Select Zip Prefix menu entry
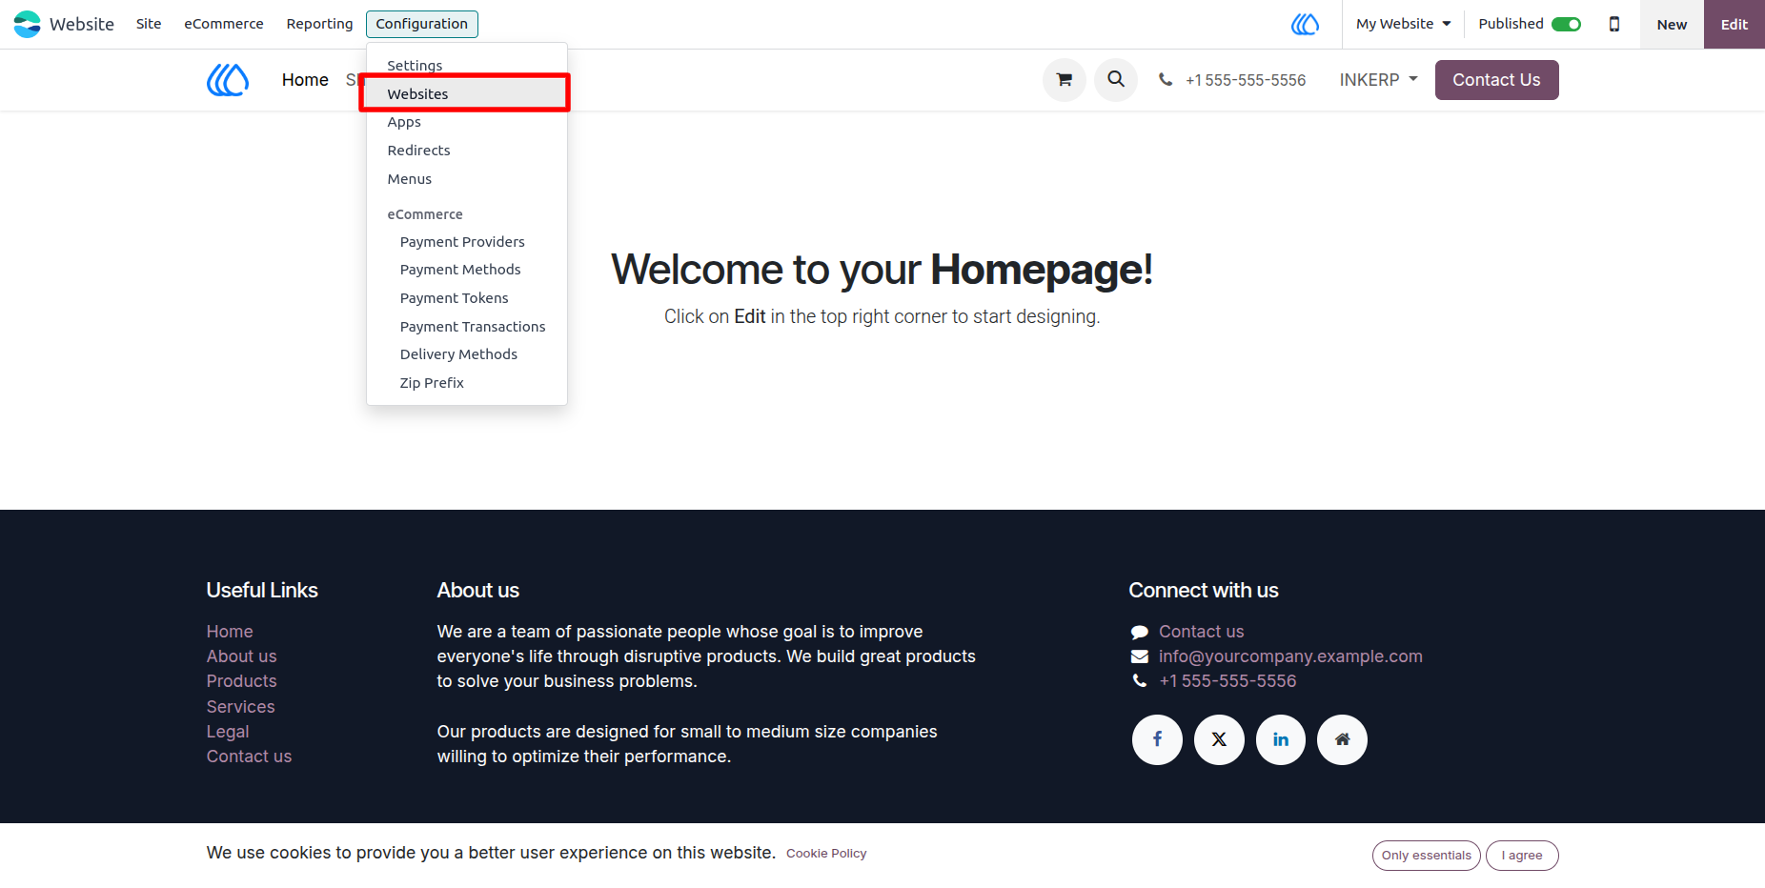Viewport: 1765px width, 888px height. (x=467, y=383)
